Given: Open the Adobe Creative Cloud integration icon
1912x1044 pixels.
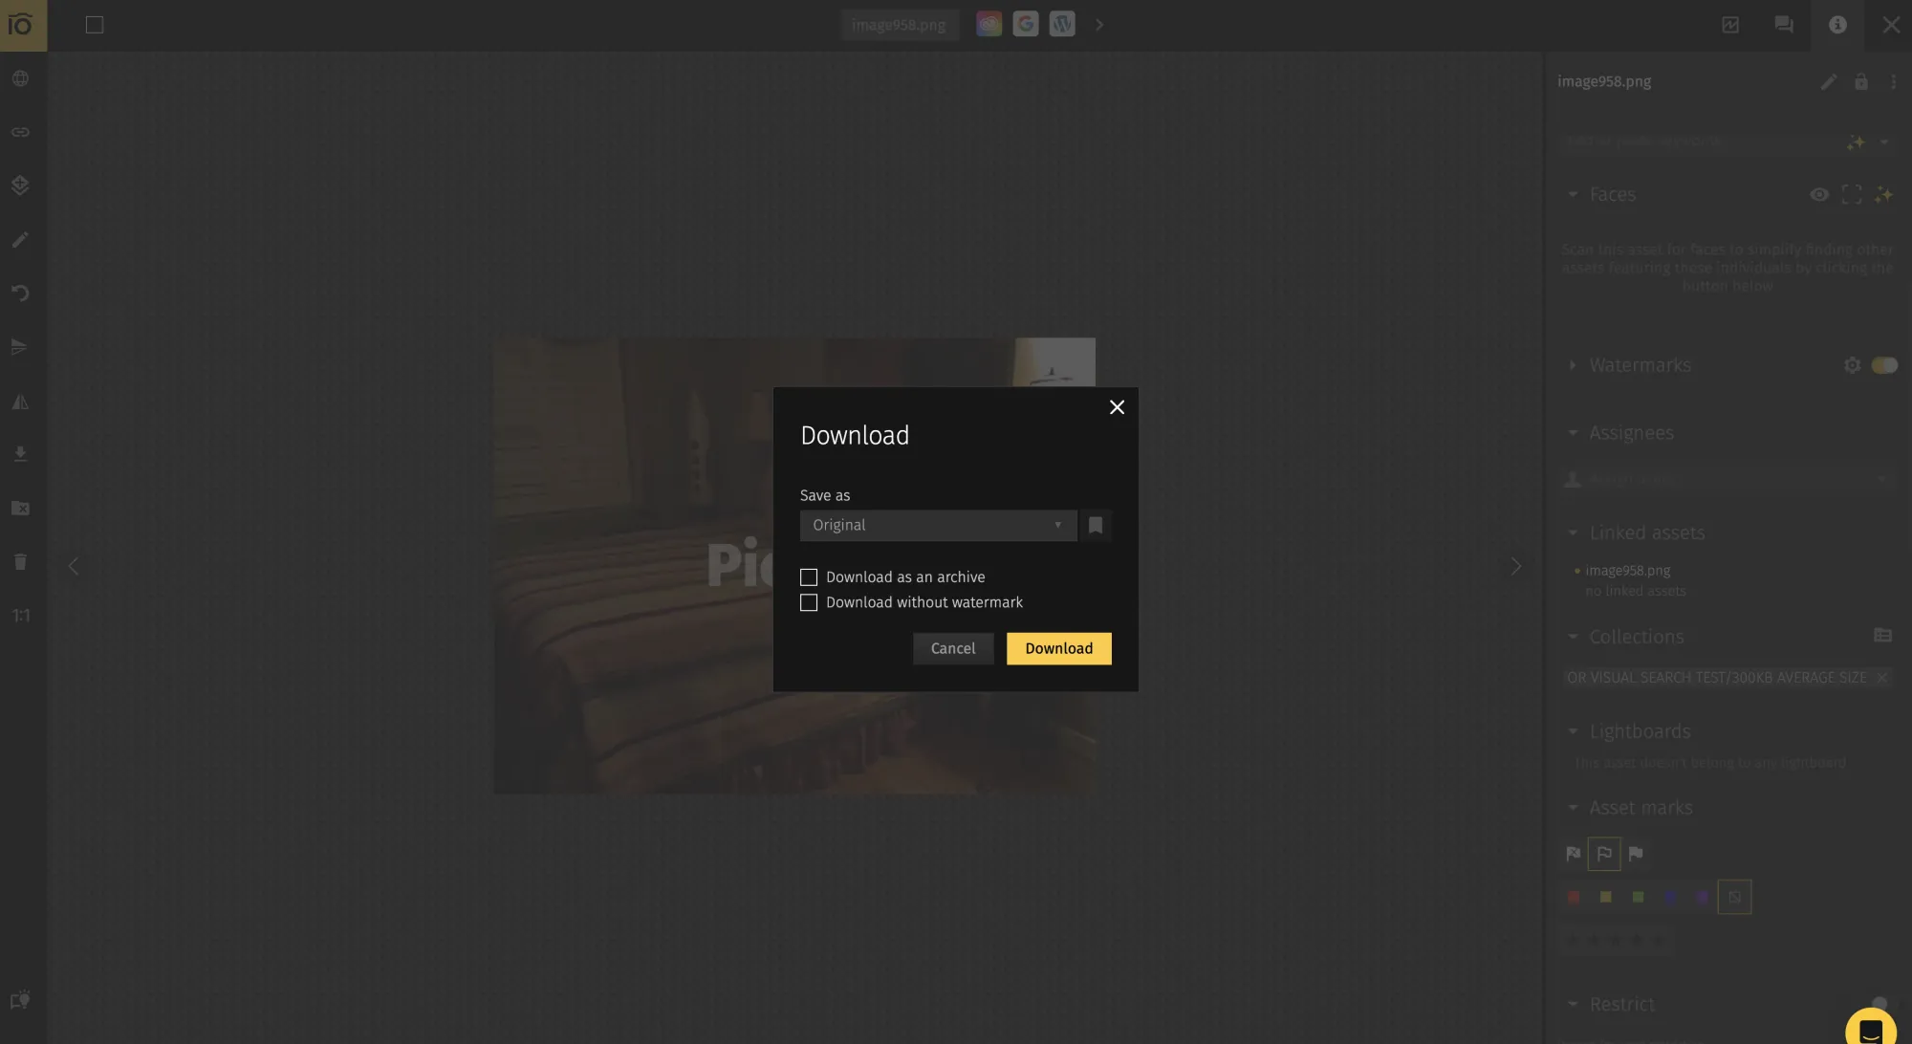Looking at the screenshot, I should [989, 24].
